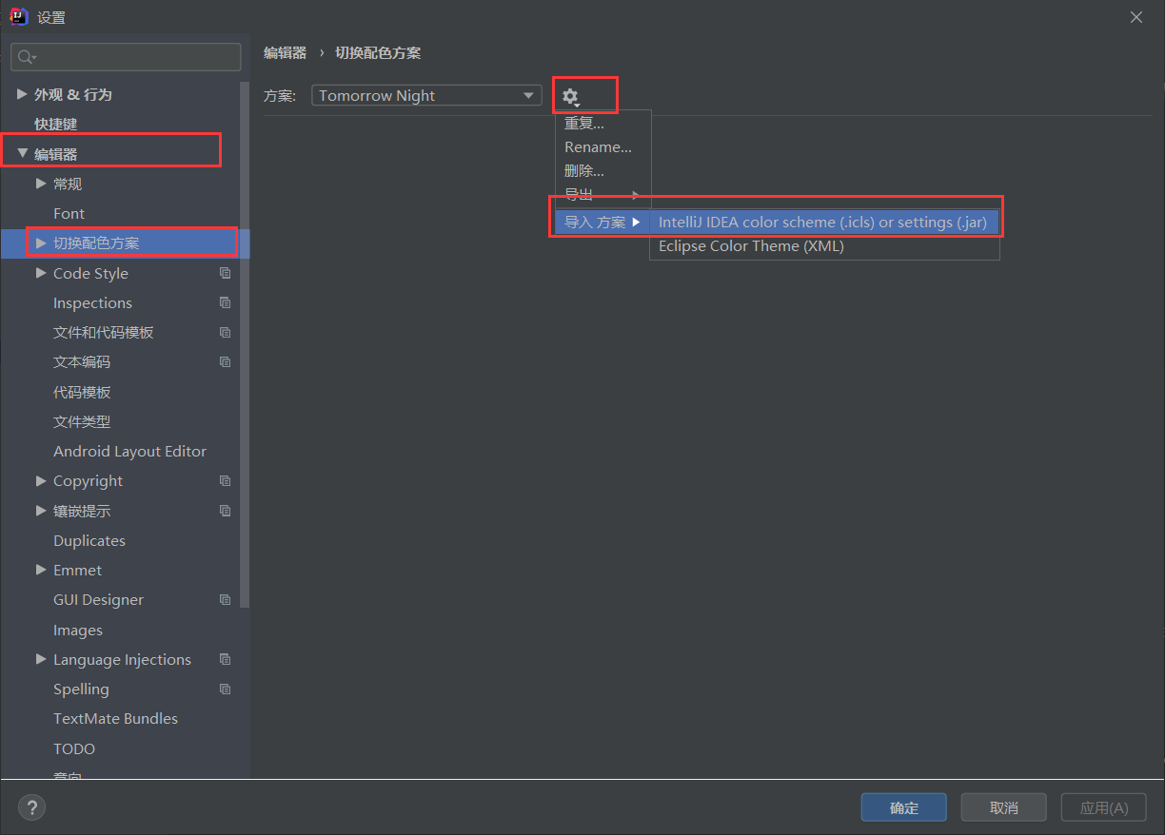This screenshot has width=1165, height=835.
Task: Open the 导出 submenu
Action: tap(602, 194)
